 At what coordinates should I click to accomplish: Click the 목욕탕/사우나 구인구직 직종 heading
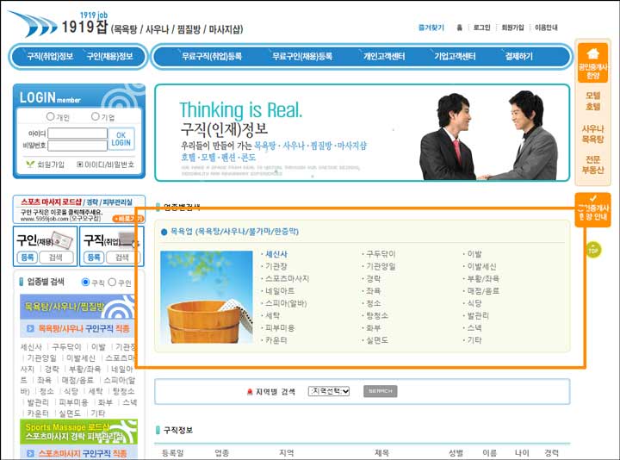pyautogui.click(x=77, y=328)
